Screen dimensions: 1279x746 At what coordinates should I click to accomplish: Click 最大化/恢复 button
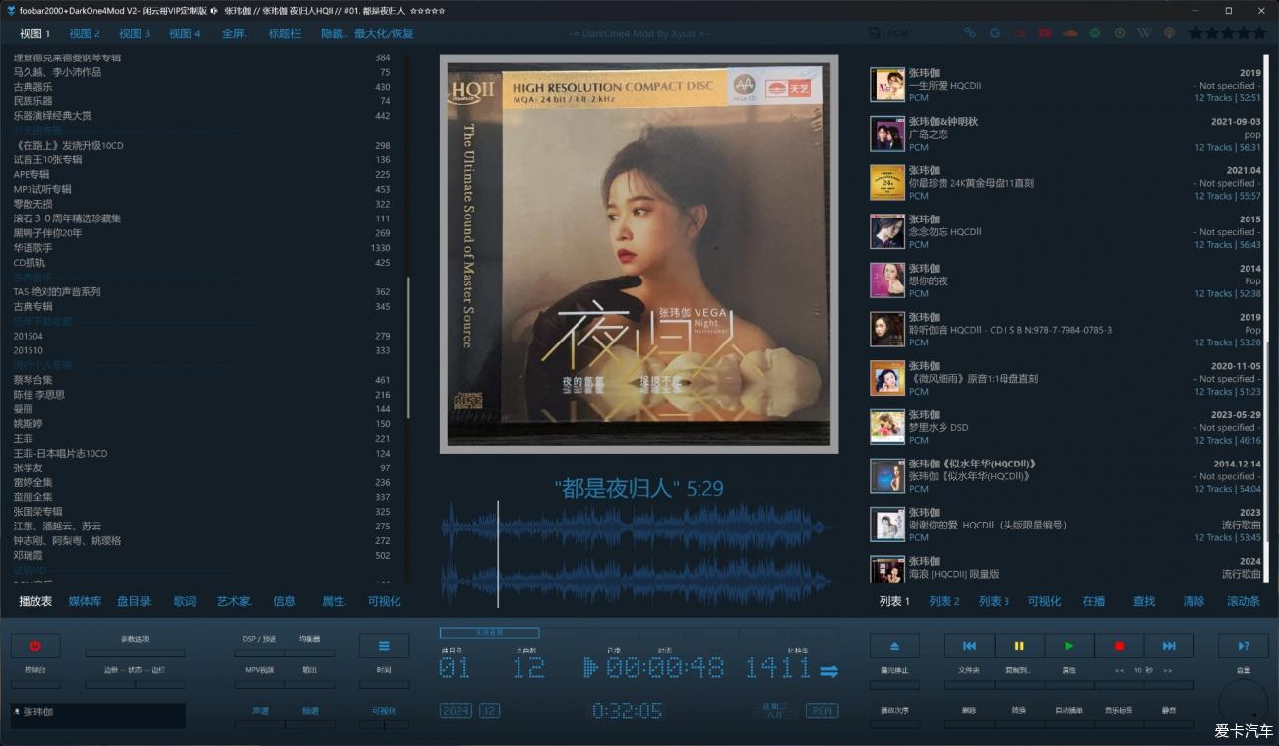tap(385, 33)
